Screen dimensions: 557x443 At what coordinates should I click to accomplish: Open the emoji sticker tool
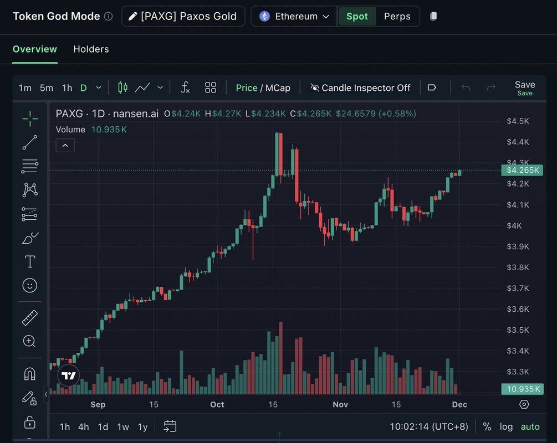[30, 285]
